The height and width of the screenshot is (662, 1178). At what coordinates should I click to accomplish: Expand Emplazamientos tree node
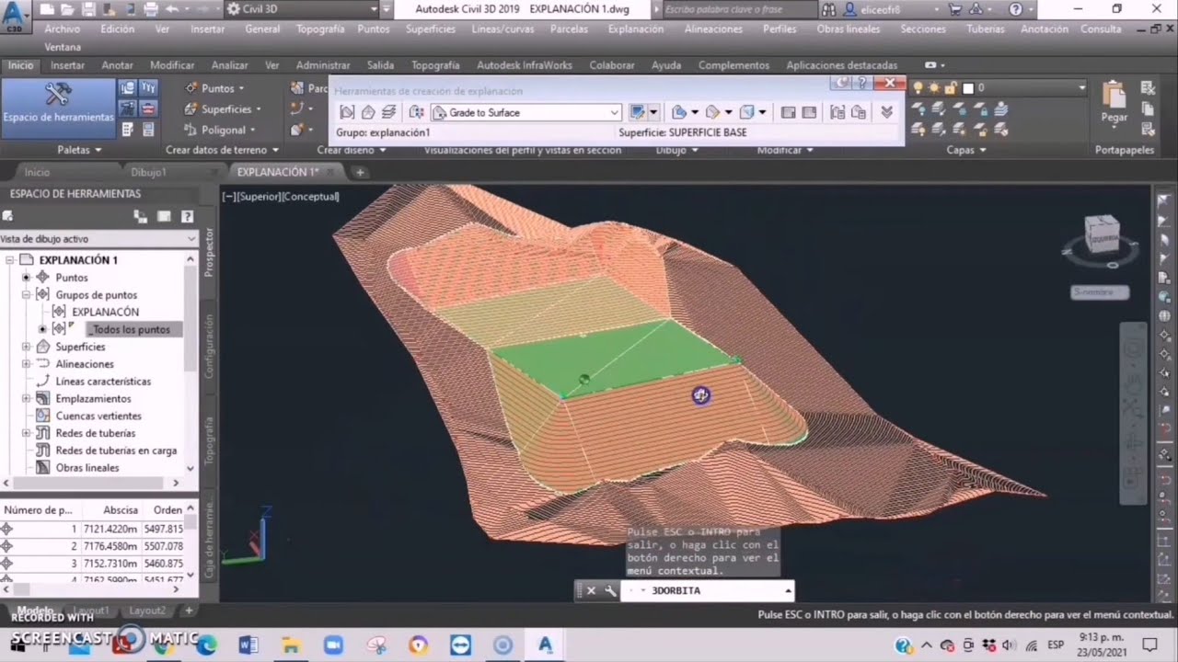coord(26,399)
